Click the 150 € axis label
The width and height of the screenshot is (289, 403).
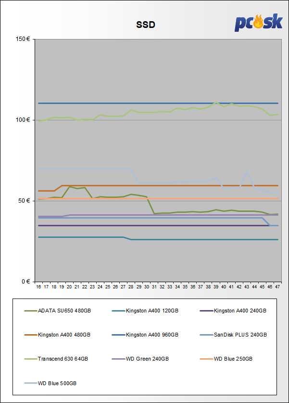click(x=23, y=39)
